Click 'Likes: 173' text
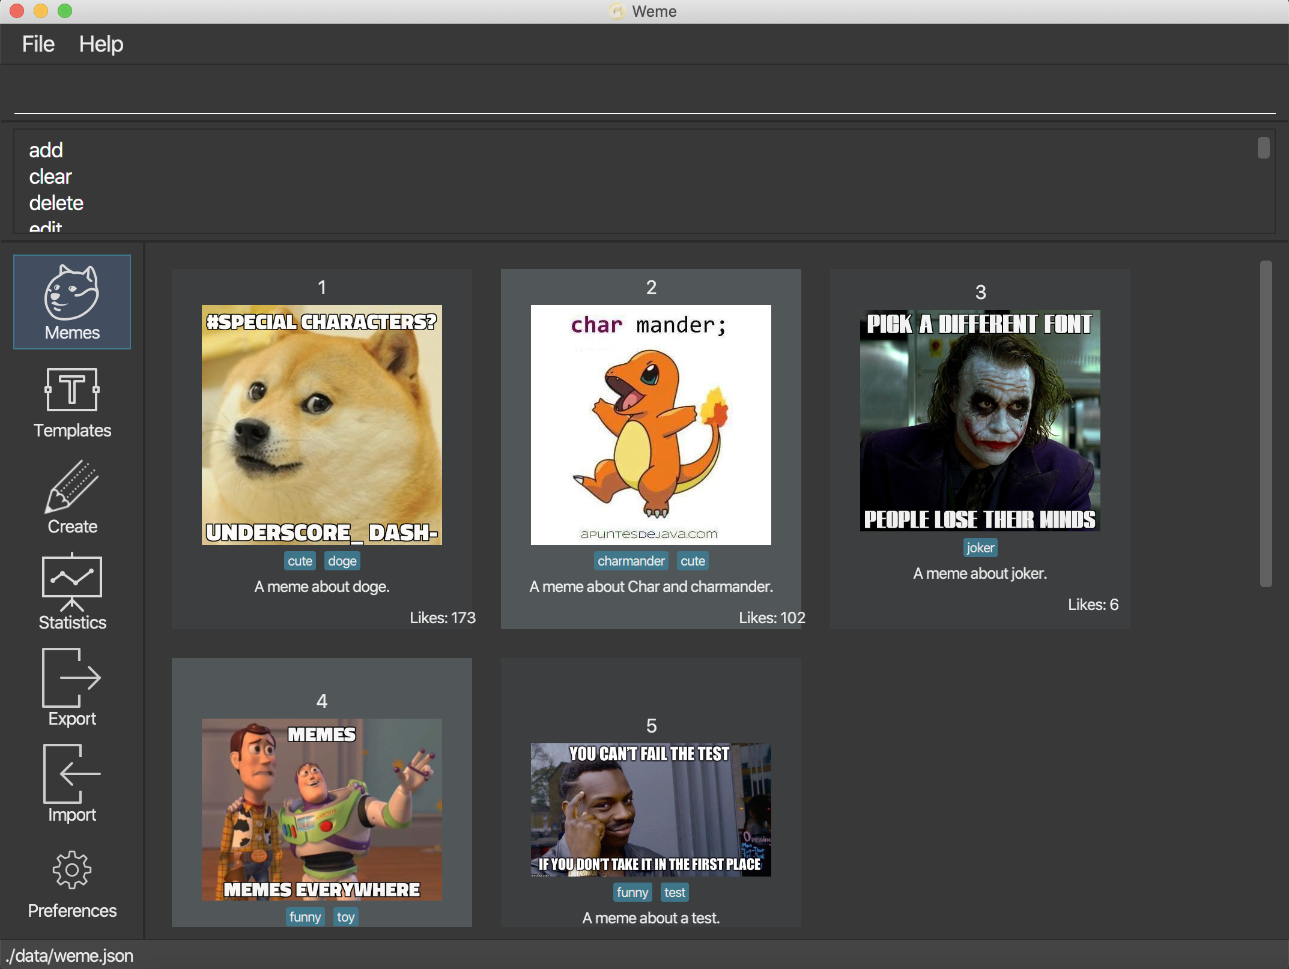Image resolution: width=1289 pixels, height=969 pixels. point(443,618)
